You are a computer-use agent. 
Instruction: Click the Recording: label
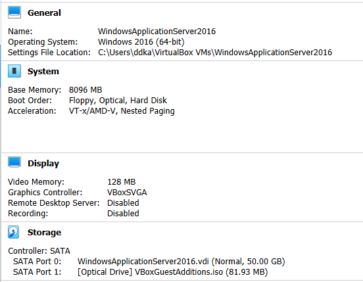tap(28, 213)
